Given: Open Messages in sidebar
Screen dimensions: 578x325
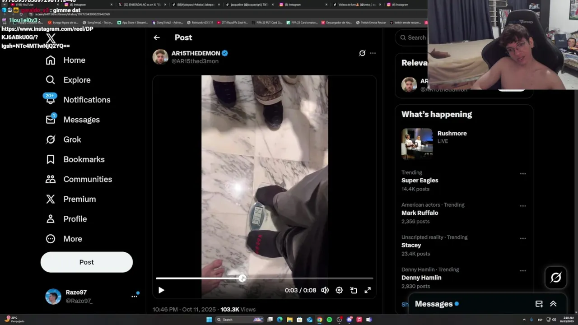Looking at the screenshot, I should click(x=73, y=120).
